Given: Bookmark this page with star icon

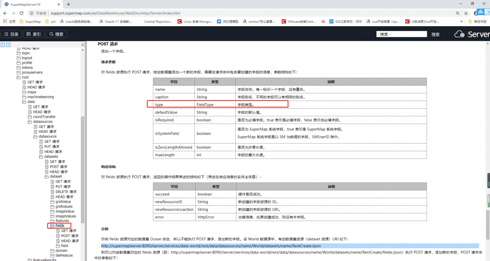Looking at the screenshot, I should pyautogui.click(x=466, y=13).
